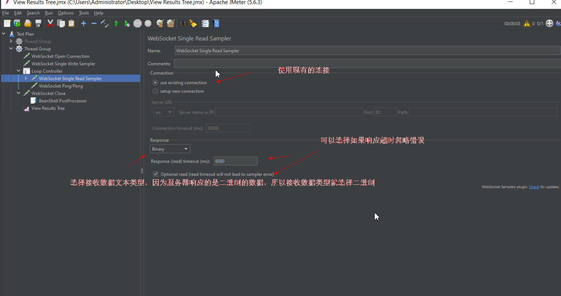This screenshot has width=561, height=296.
Task: Click the yellow warning log icon
Action: point(527,23)
